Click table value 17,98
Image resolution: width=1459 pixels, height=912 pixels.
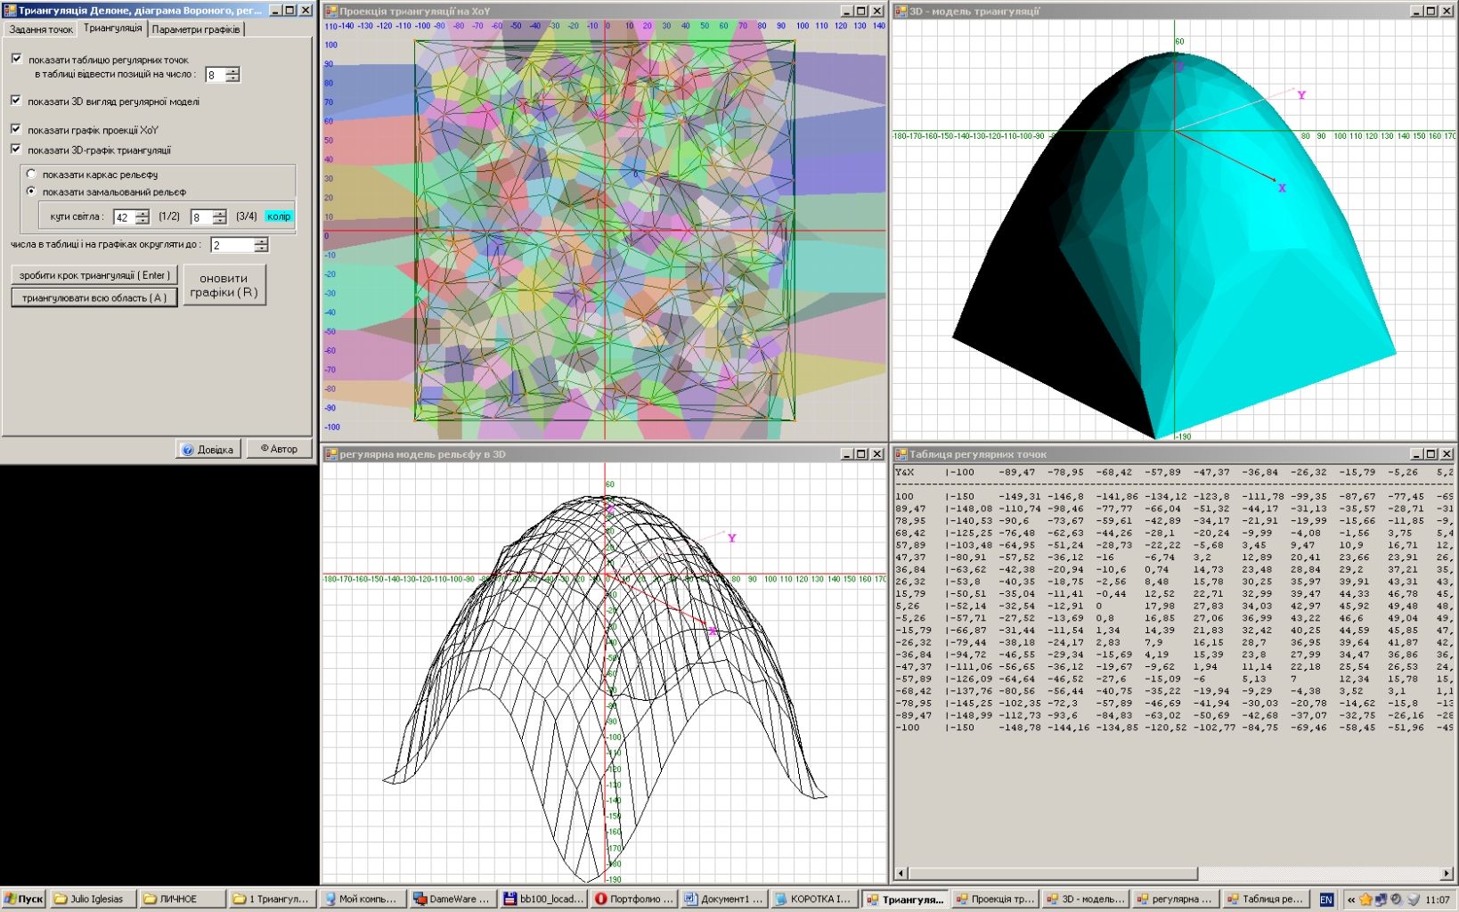(x=1159, y=606)
